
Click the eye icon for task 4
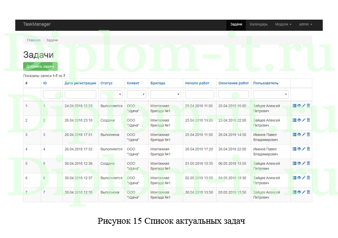pos(299,149)
